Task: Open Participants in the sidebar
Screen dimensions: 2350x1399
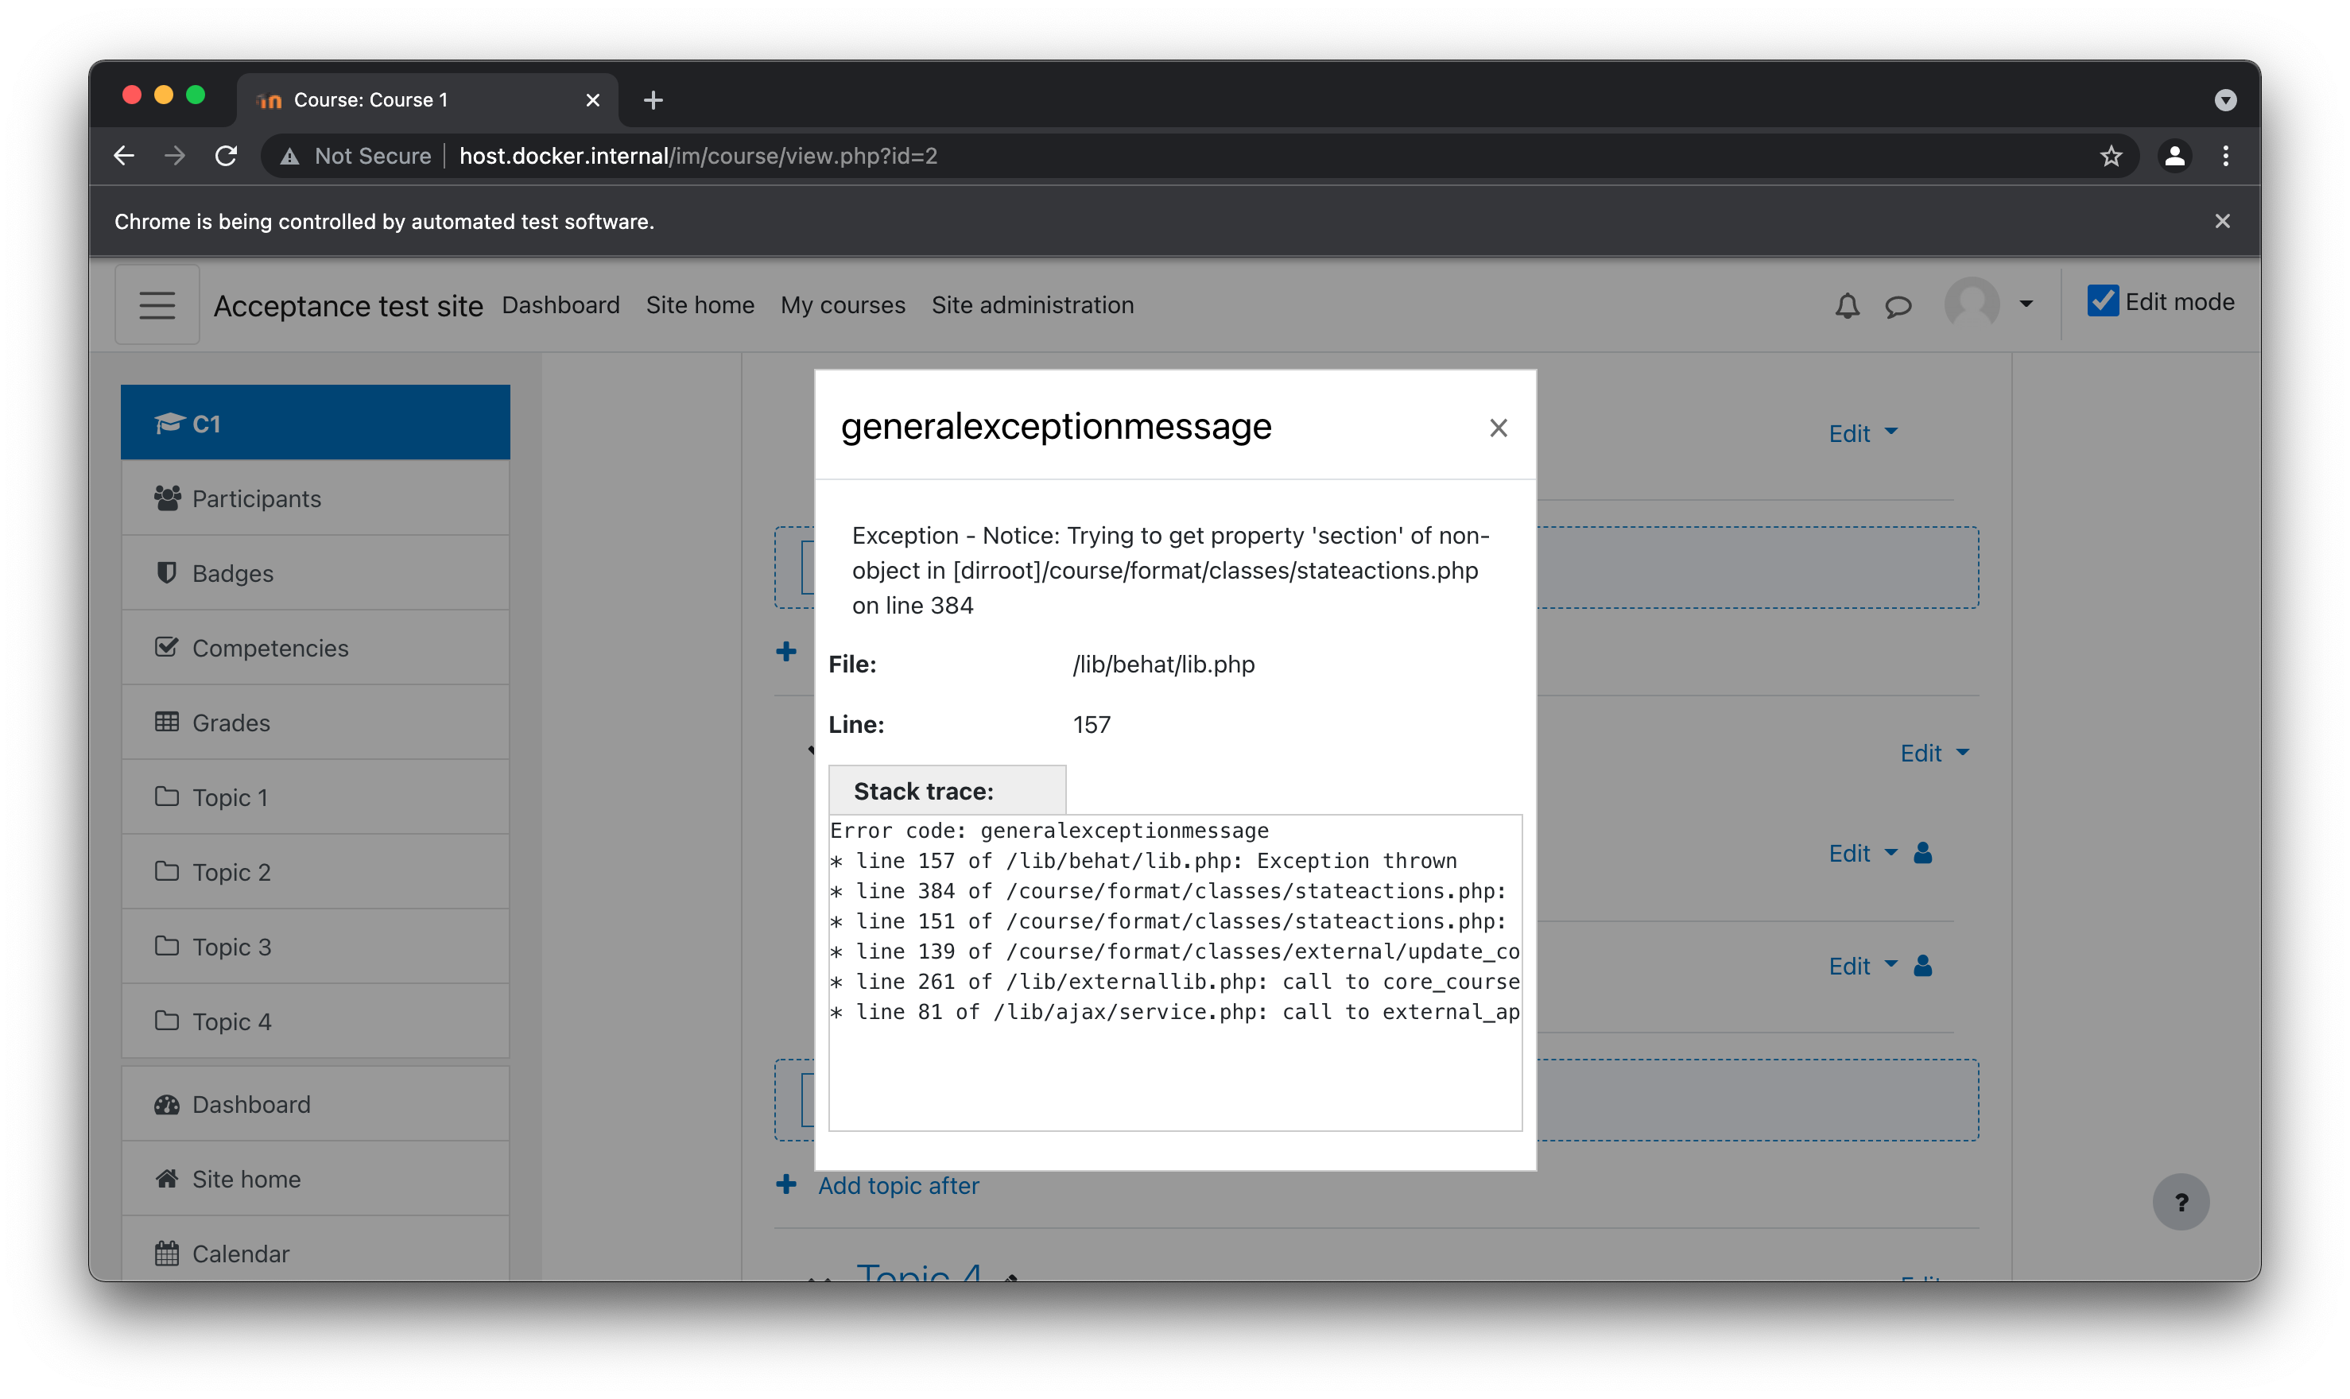Action: coord(315,498)
